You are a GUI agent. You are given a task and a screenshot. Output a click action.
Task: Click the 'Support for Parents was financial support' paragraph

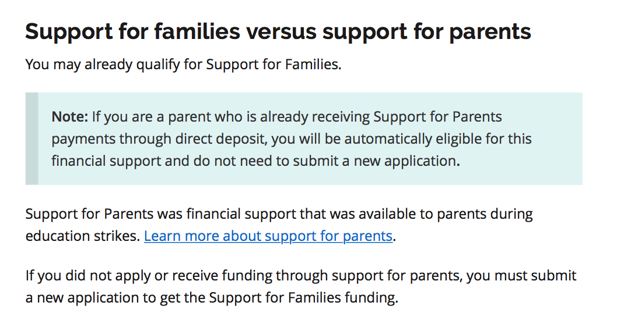(x=279, y=225)
